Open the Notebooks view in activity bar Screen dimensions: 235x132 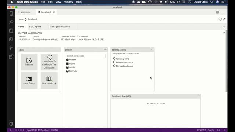[x=11, y=31]
